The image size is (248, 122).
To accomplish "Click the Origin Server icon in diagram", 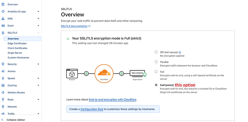I will [138, 74].
